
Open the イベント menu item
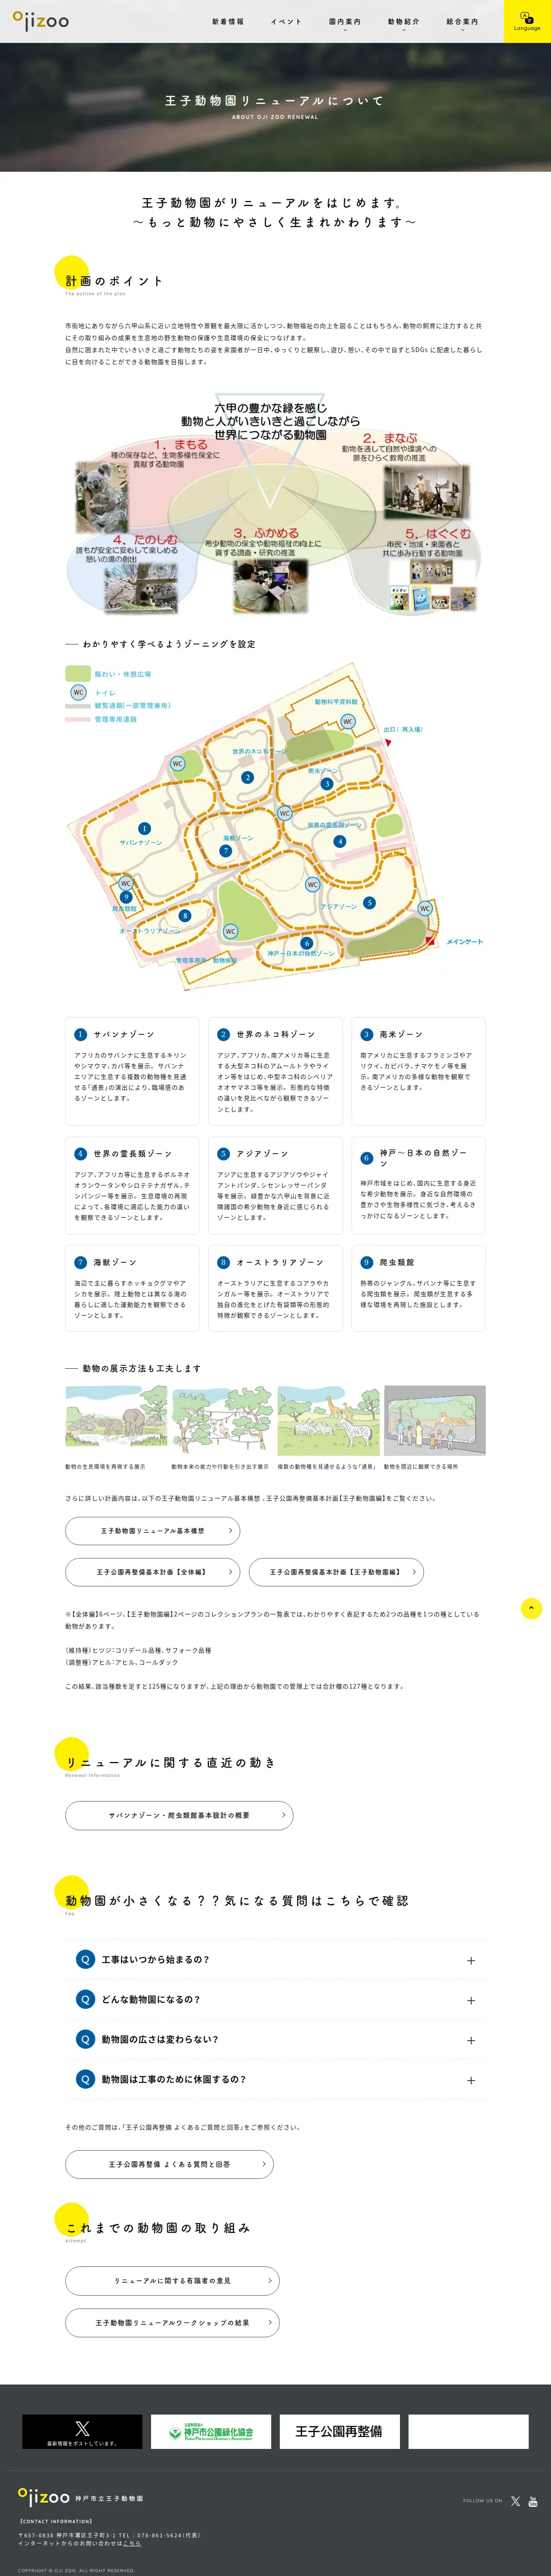286,21
